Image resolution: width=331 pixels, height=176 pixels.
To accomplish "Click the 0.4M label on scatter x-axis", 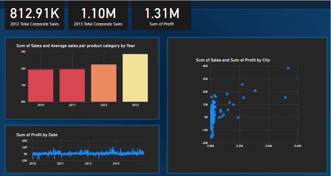I will (269, 146).
